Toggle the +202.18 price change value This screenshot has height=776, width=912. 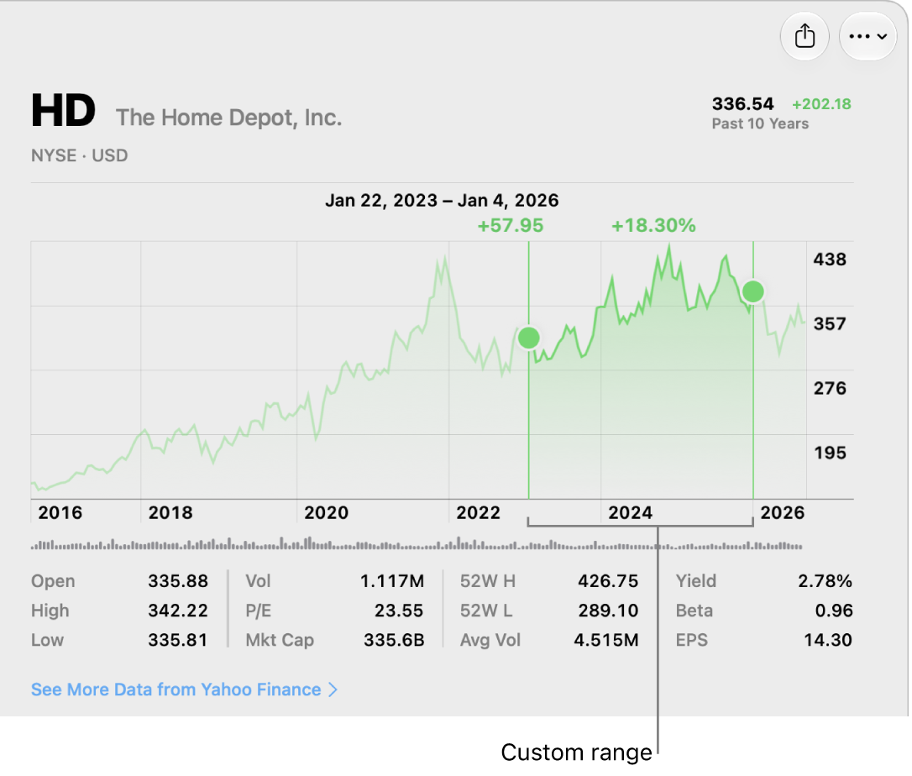pyautogui.click(x=821, y=103)
